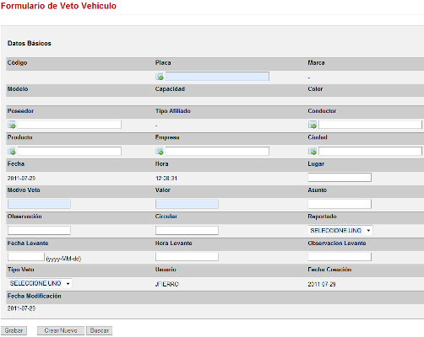Click the Código column label

pyautogui.click(x=17, y=62)
